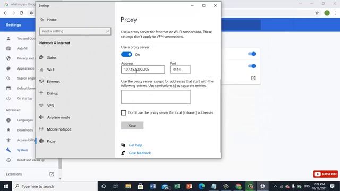Viewport: 340px width, 191px height.
Task: Open Dial-up settings
Action: tap(53, 93)
